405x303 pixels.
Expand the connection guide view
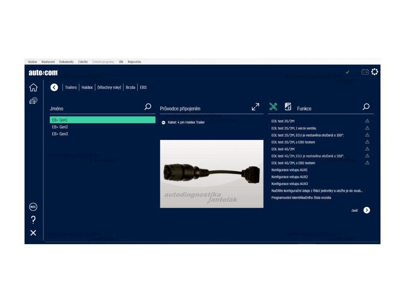tap(255, 107)
